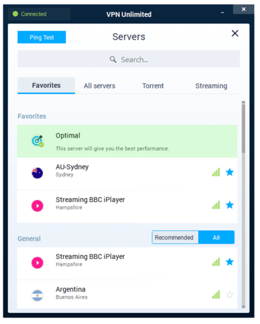Select the All filter in General

(x=216, y=238)
